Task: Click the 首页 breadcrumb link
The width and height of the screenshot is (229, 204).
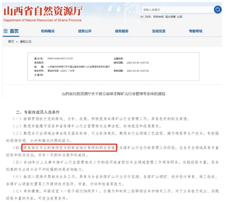Action: pos(11,41)
